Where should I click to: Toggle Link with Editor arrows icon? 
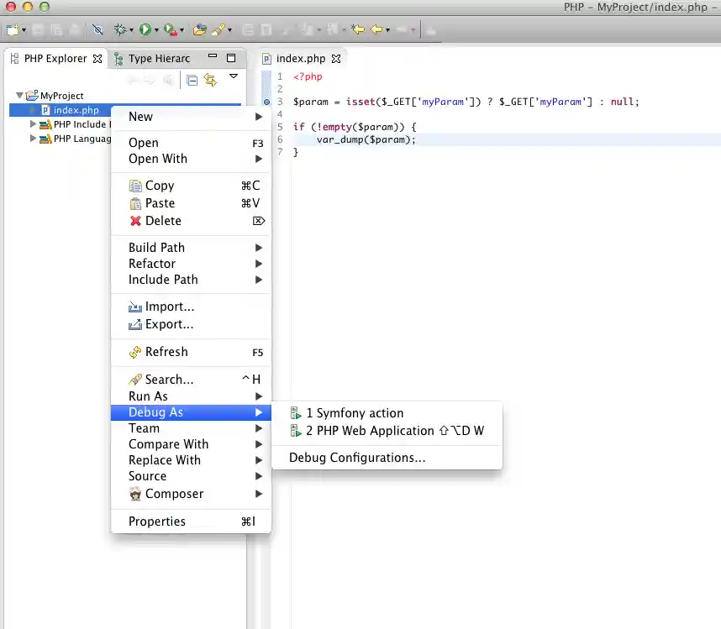(210, 80)
